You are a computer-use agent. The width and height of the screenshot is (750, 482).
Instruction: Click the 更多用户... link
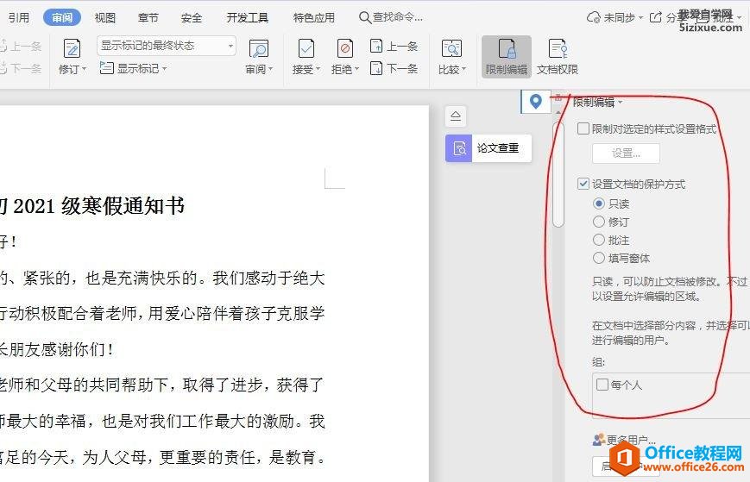click(x=625, y=440)
